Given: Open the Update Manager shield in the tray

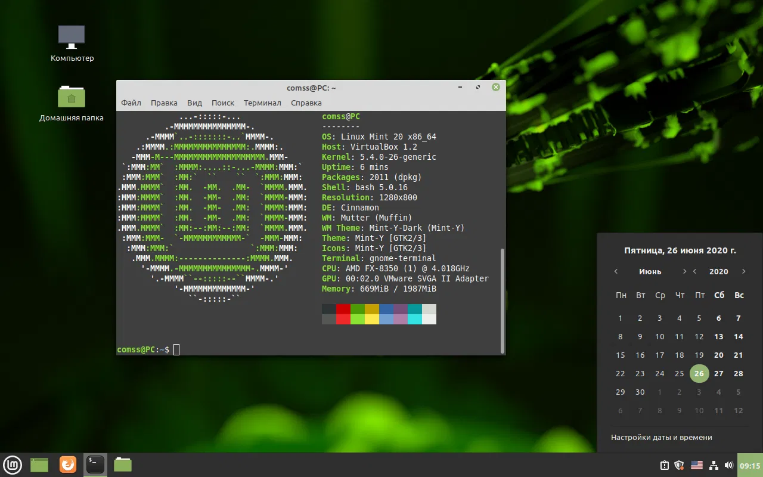Looking at the screenshot, I should [680, 464].
